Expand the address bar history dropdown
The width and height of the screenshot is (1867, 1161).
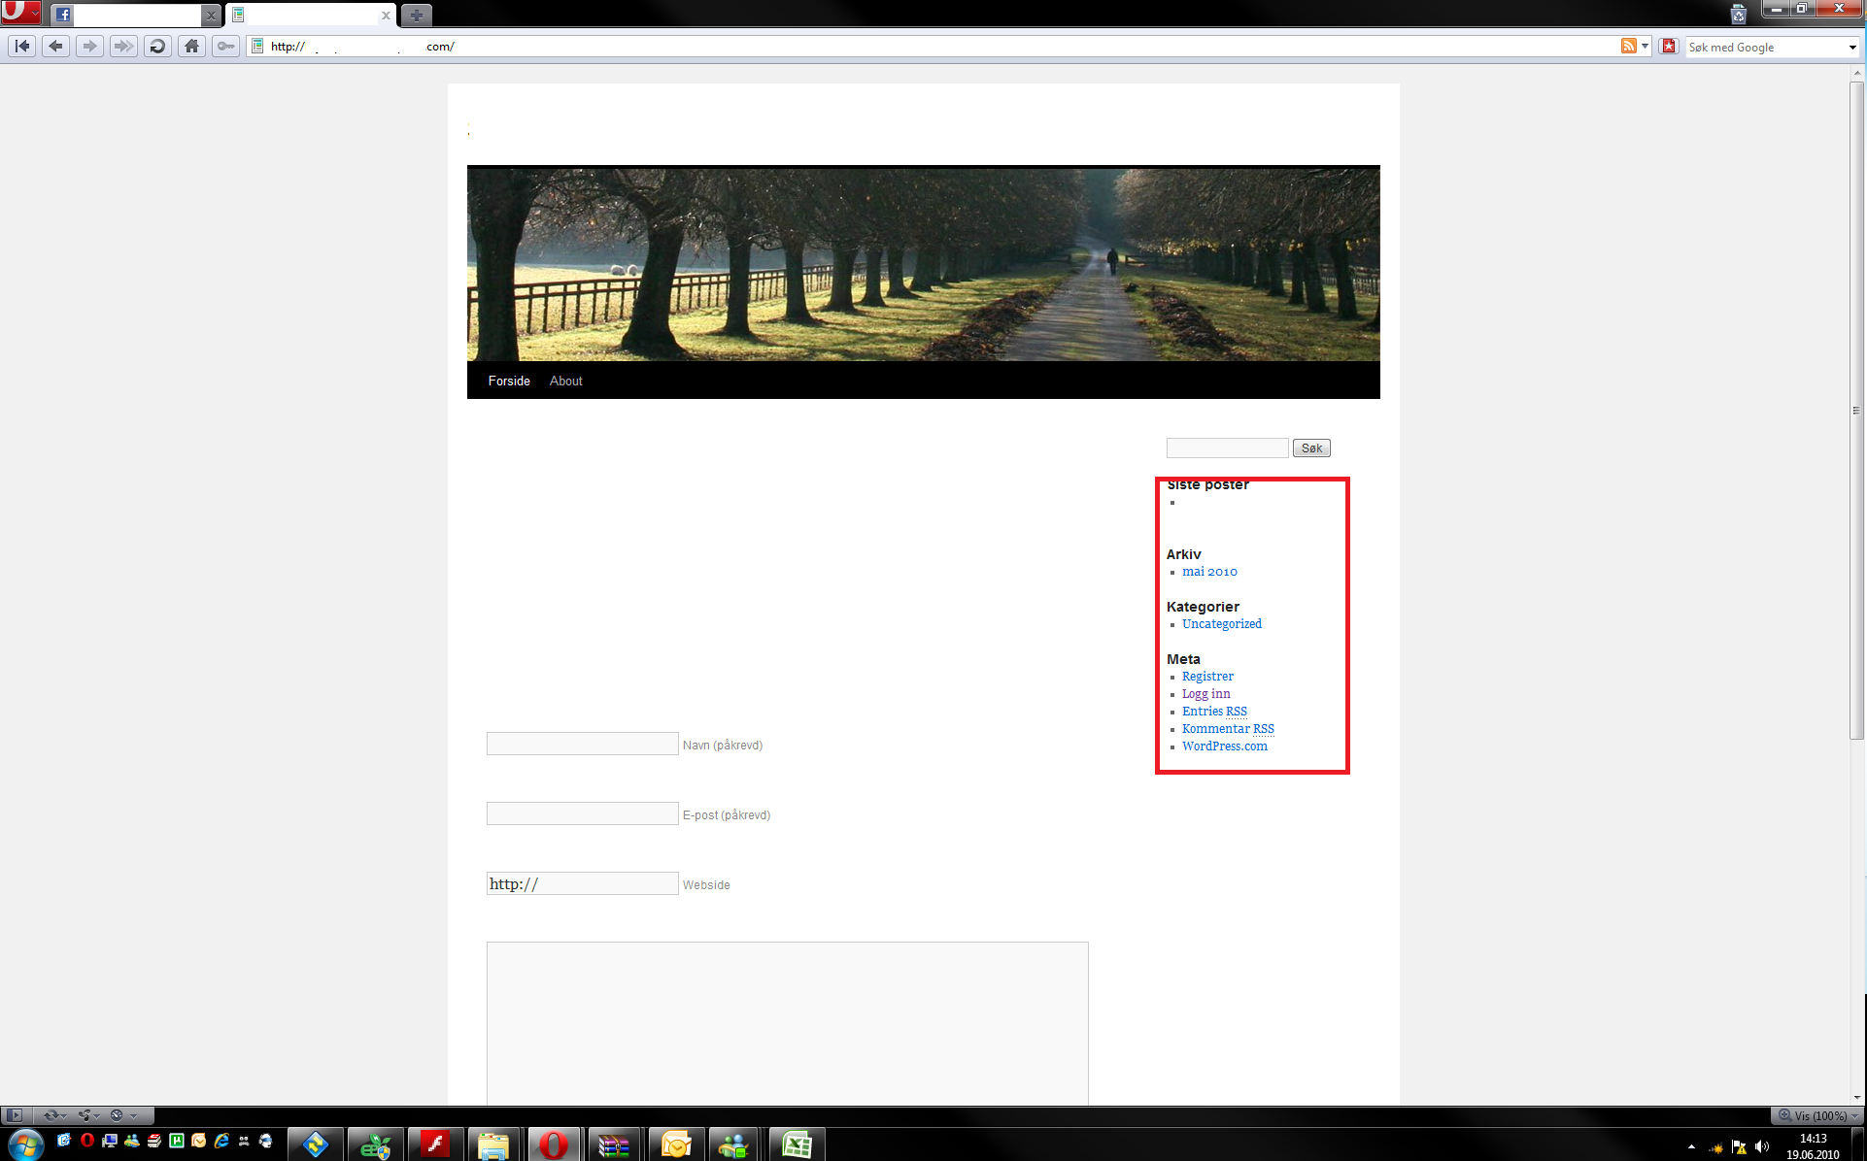click(1645, 47)
